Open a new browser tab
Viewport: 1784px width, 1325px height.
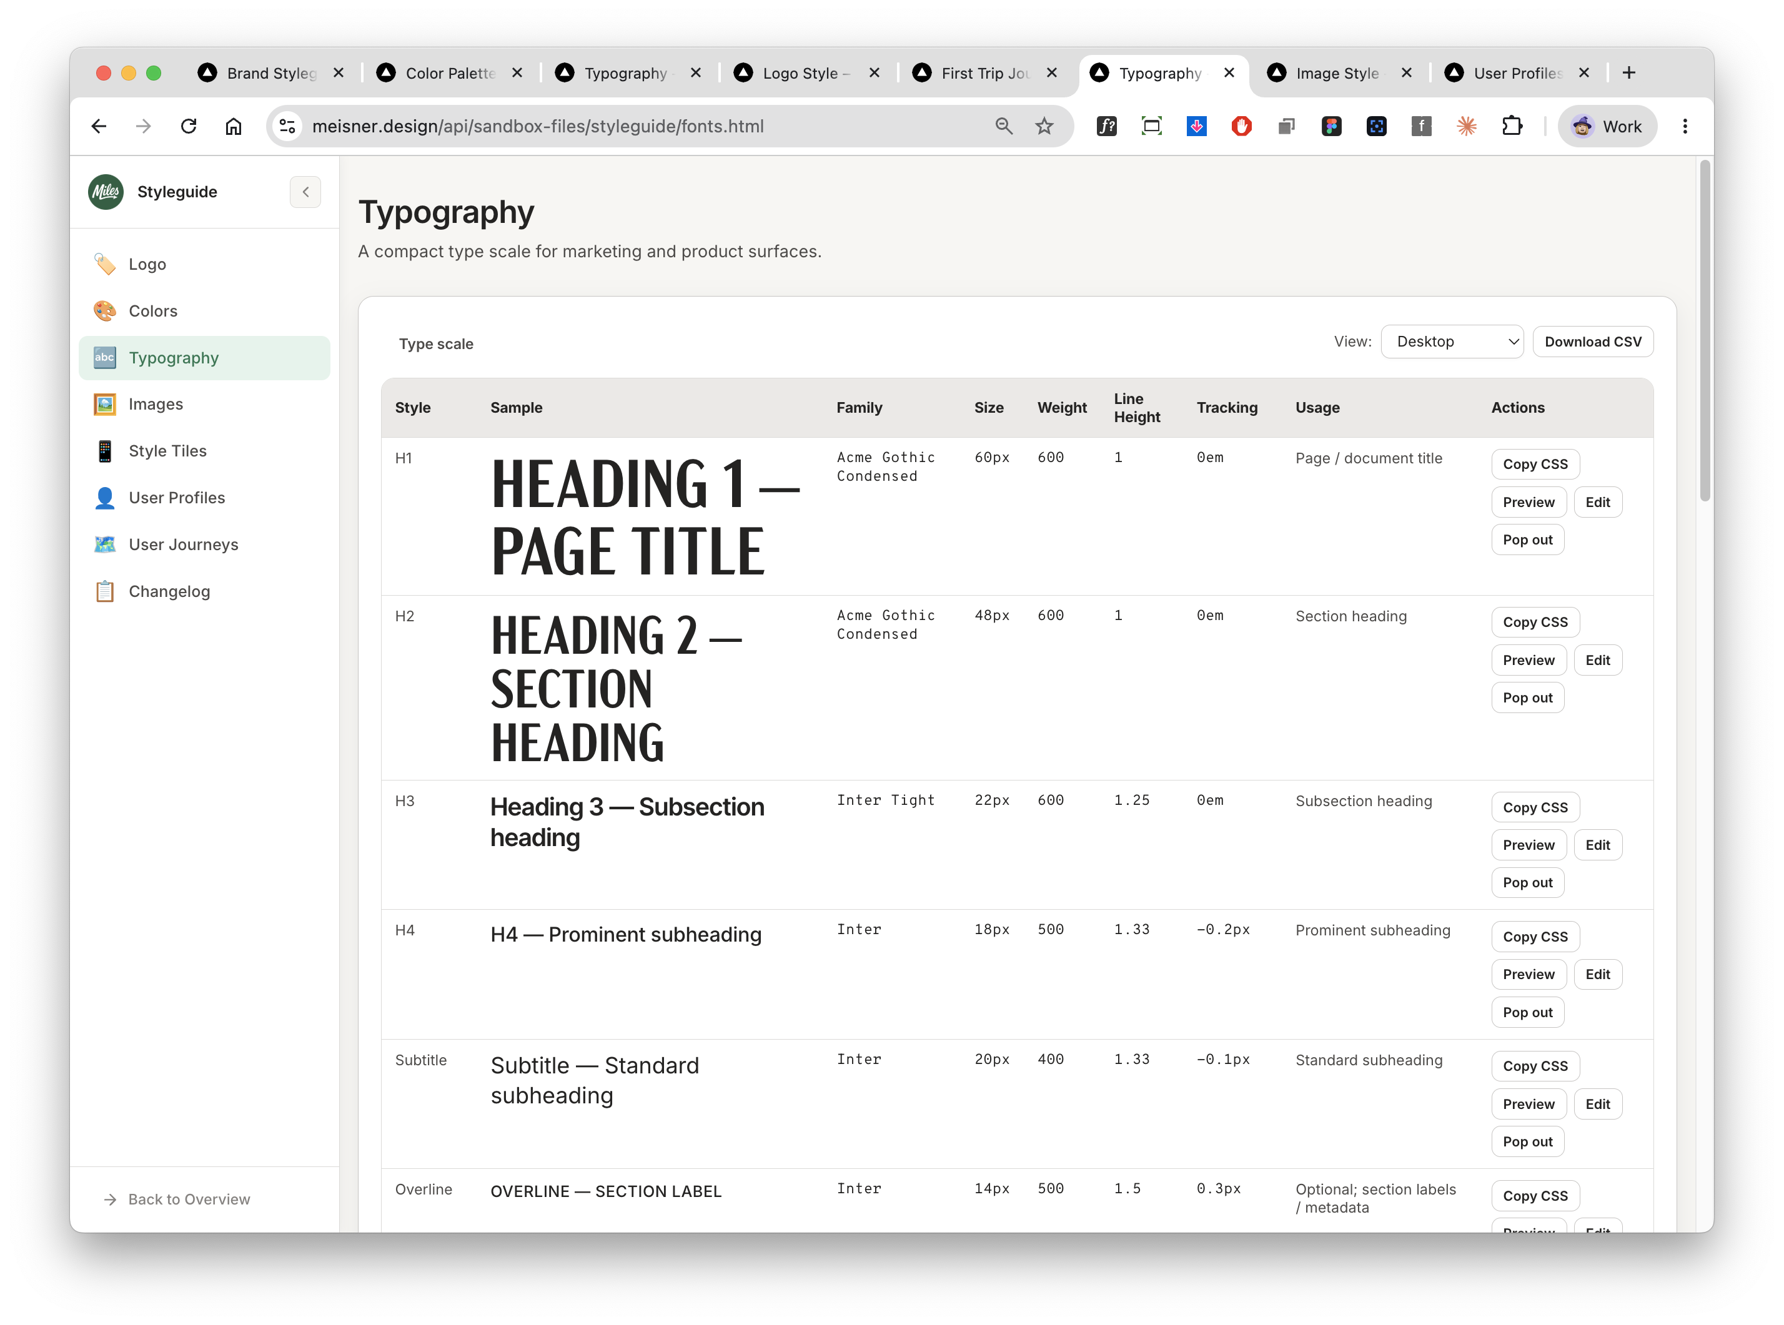[1629, 73]
